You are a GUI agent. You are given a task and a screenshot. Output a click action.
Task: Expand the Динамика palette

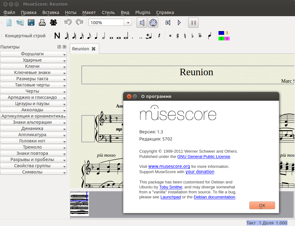point(34,128)
